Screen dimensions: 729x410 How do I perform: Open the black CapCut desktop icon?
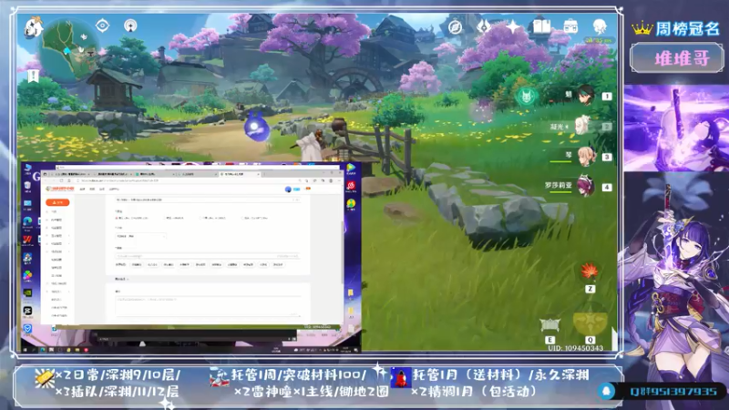27,311
